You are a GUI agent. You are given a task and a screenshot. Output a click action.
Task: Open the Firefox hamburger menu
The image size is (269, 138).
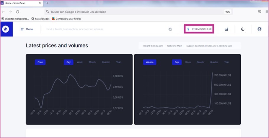pyautogui.click(x=267, y=12)
